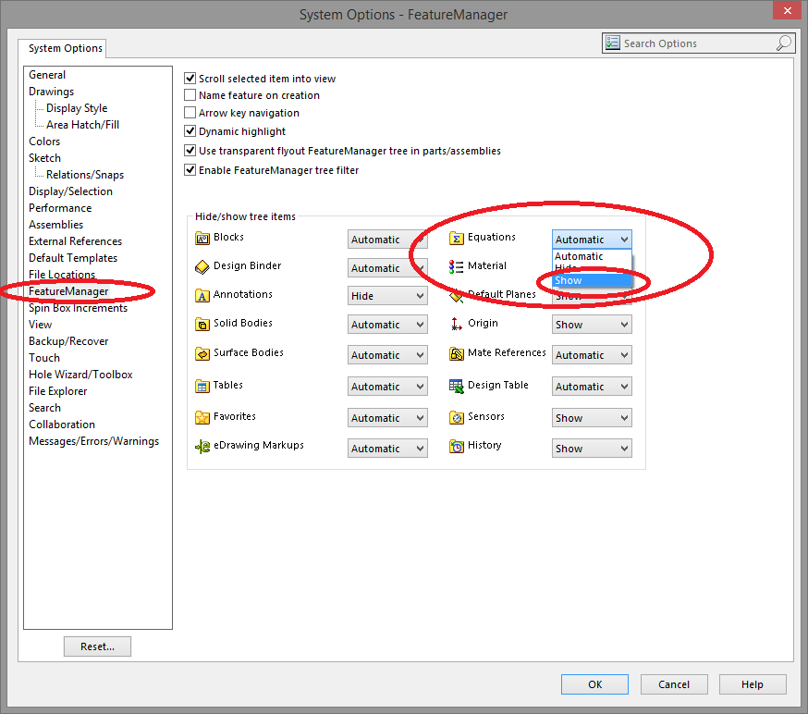808x714 pixels.
Task: Select Display Style under Drawings
Action: pos(77,108)
